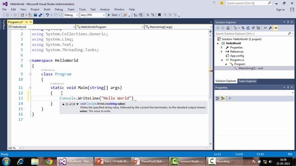Collapse the namespace HelloWorld code block

coord(30,60)
